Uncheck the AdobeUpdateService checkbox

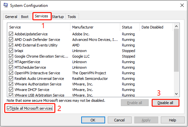click(x=11, y=34)
